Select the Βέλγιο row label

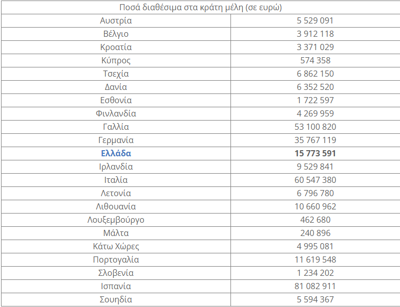pos(116,34)
